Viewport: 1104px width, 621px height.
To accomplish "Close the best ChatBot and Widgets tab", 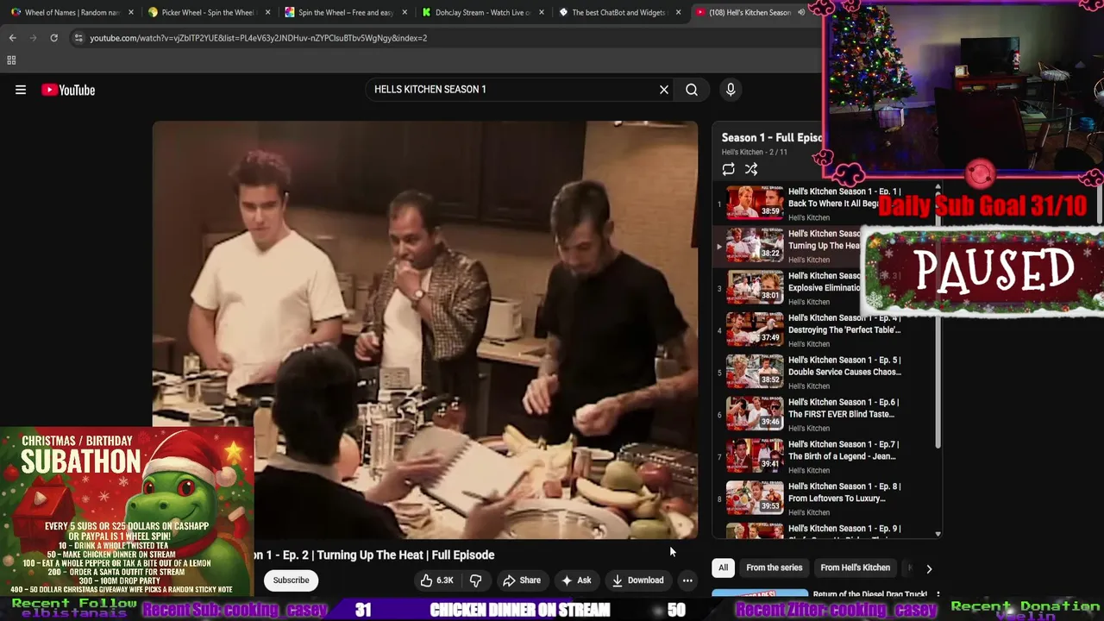I will [x=679, y=13].
